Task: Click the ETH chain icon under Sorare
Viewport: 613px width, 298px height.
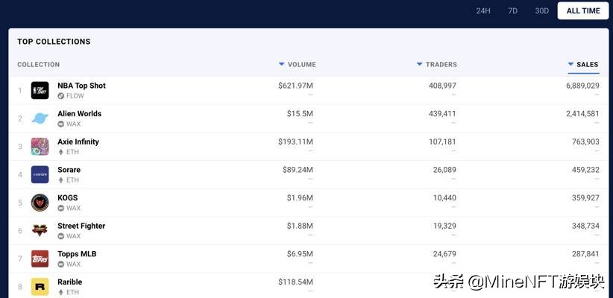Action: (x=60, y=180)
